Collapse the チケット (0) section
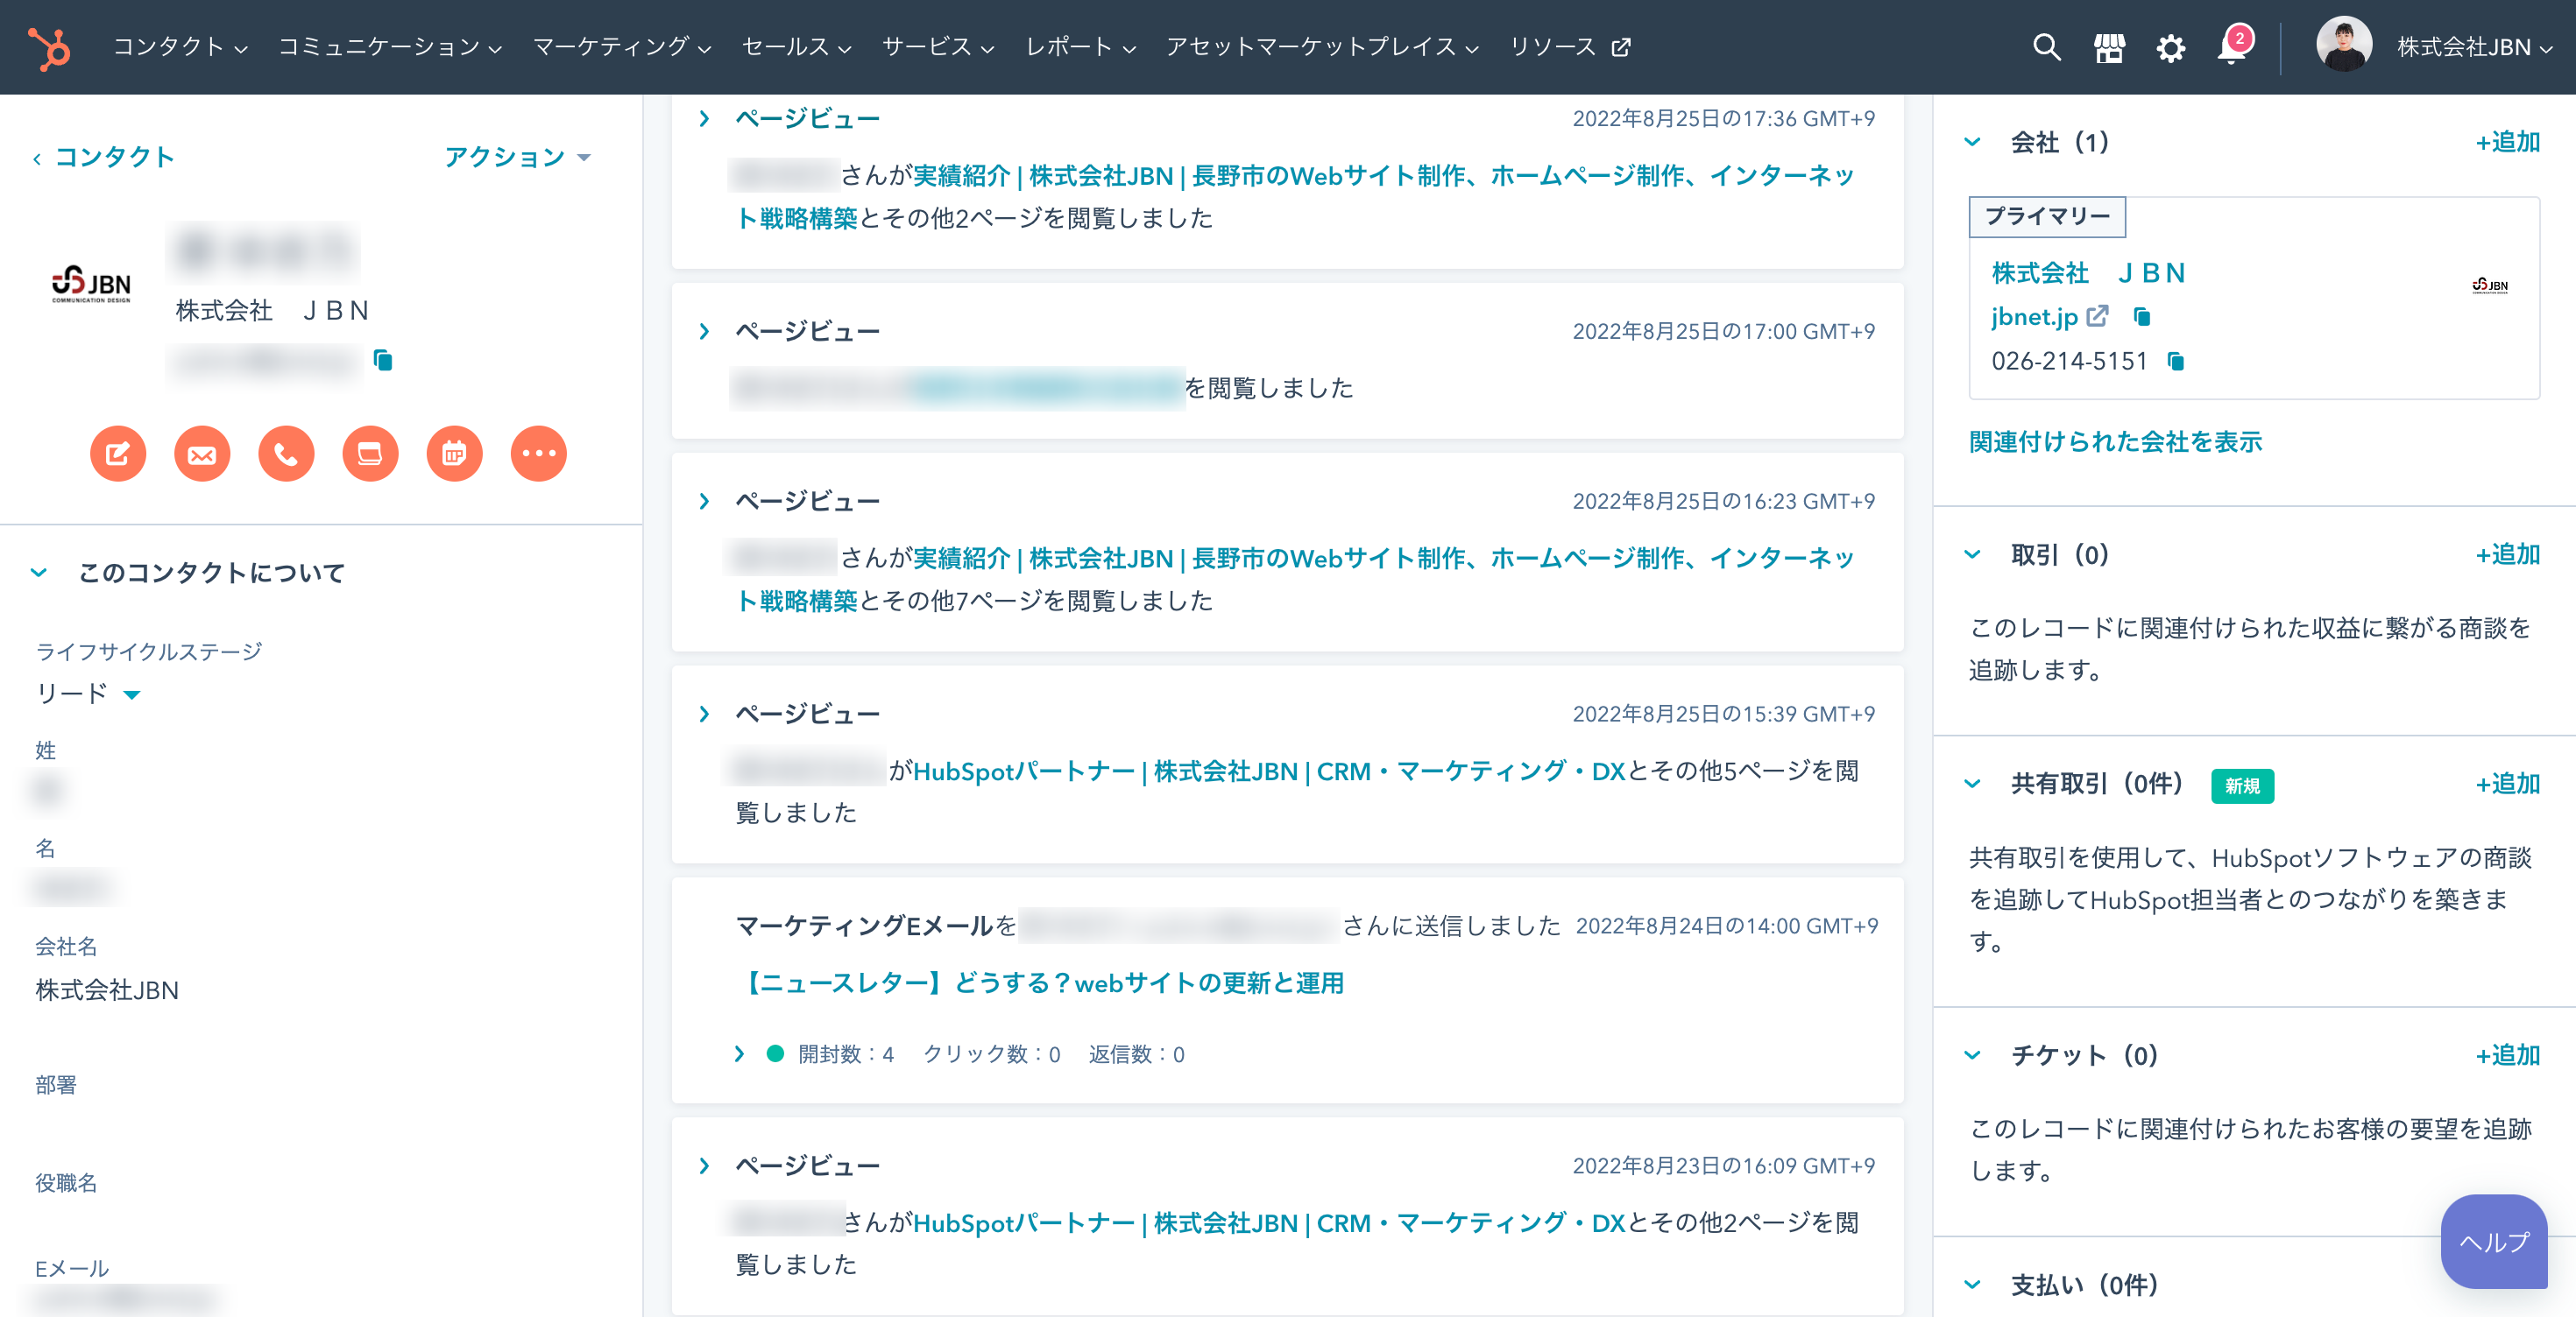The width and height of the screenshot is (2576, 1317). point(1972,1055)
